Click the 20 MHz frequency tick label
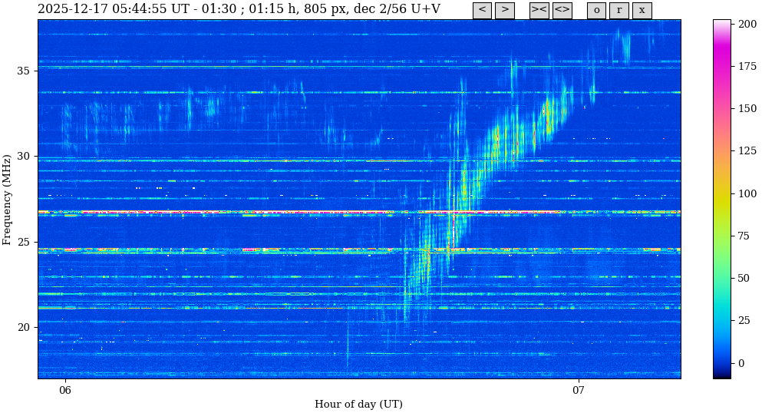This screenshot has width=762, height=413. (23, 327)
